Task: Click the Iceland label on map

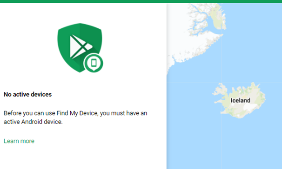Action: 241,100
